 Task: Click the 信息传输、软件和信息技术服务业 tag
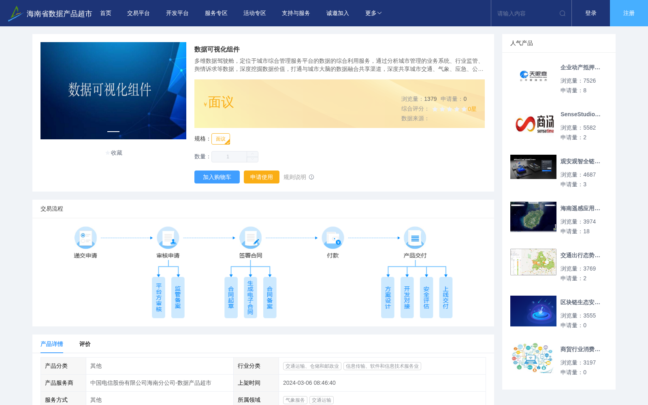click(x=382, y=366)
